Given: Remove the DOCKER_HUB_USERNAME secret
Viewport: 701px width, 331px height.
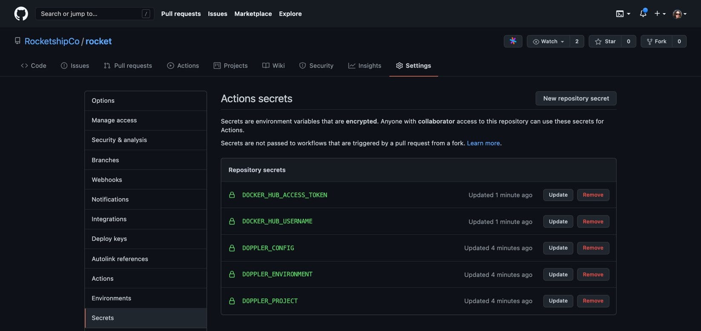Looking at the screenshot, I should coord(593,221).
